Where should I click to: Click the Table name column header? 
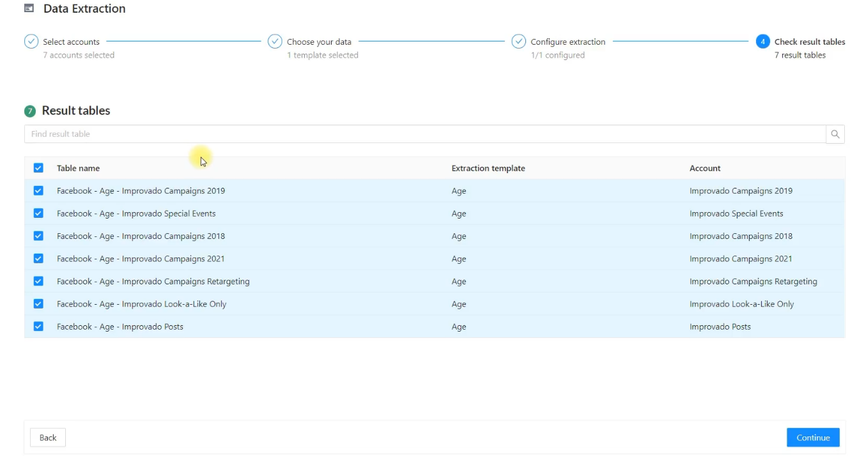click(78, 168)
